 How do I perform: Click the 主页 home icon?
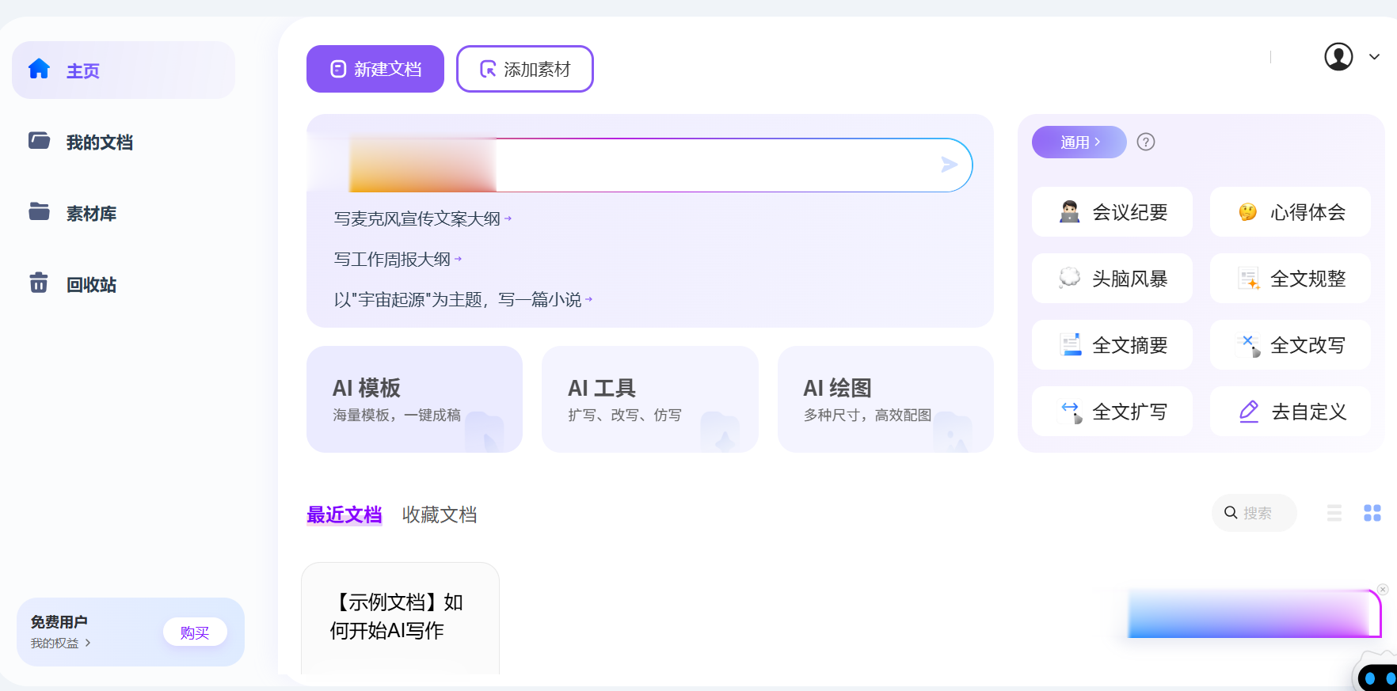tap(40, 70)
